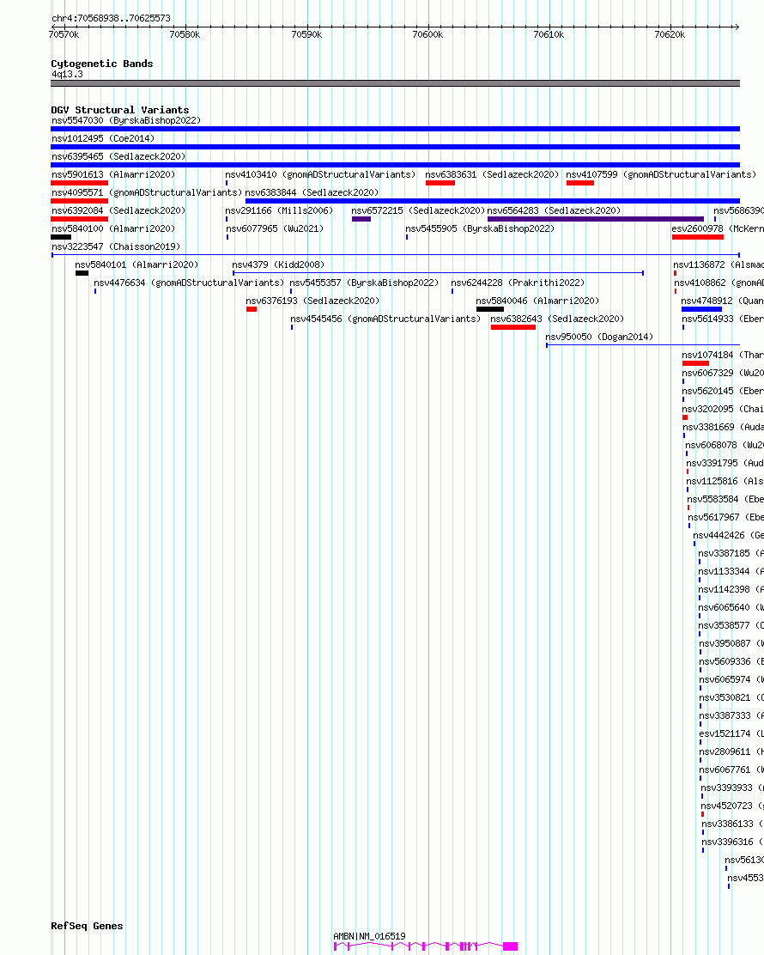
Task: Select the nsv4103410 gnomAD variant label
Action: pyautogui.click(x=320, y=175)
